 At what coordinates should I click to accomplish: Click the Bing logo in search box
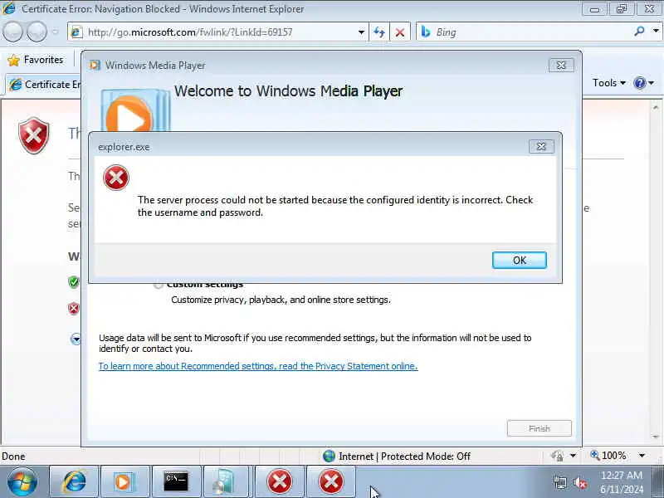426,32
